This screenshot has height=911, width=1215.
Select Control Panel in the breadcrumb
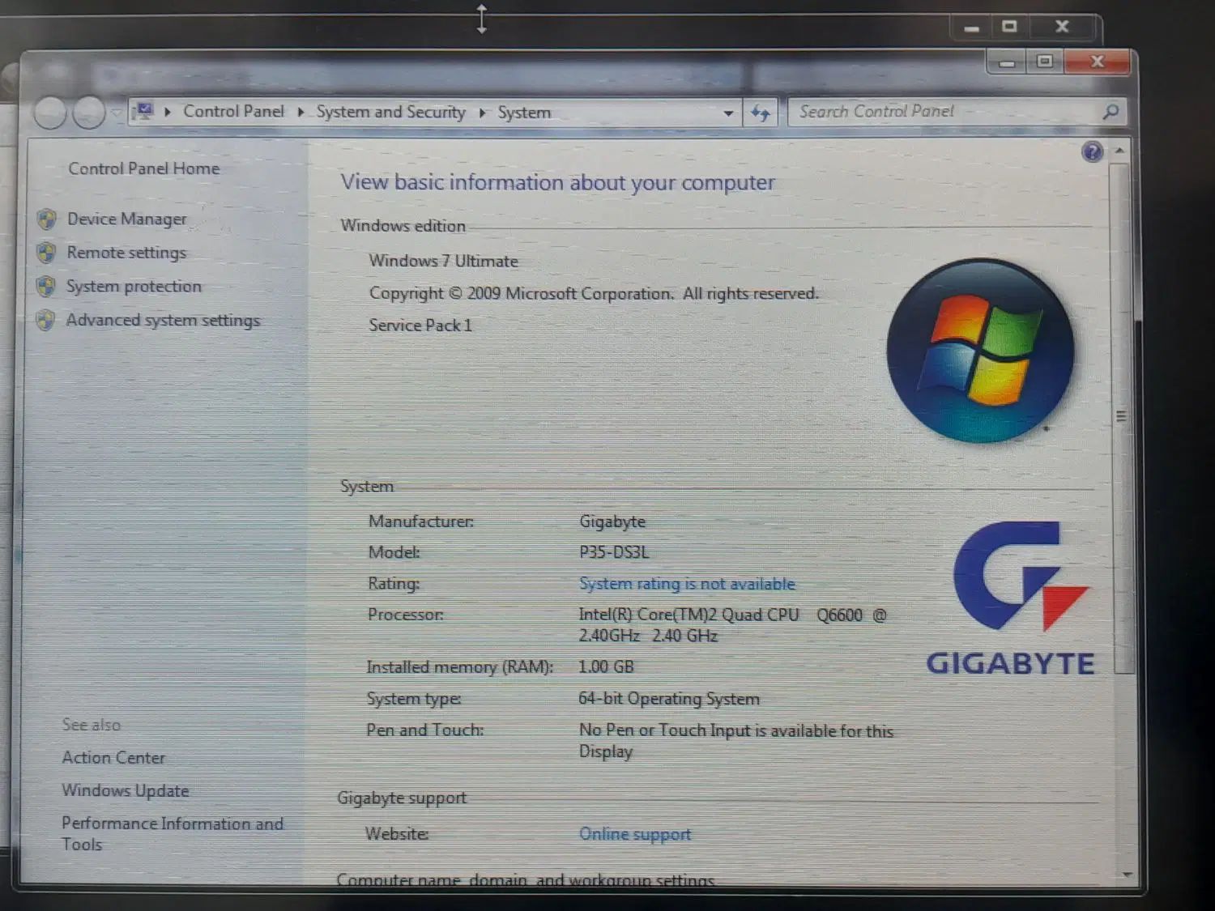click(233, 111)
